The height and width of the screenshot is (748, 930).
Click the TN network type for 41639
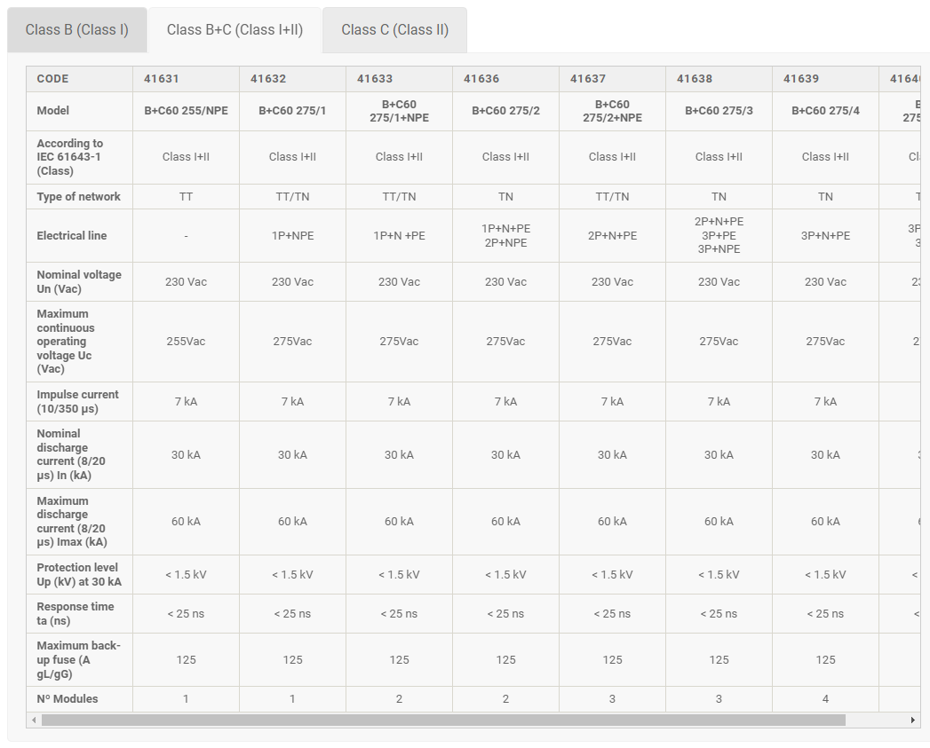(x=825, y=197)
